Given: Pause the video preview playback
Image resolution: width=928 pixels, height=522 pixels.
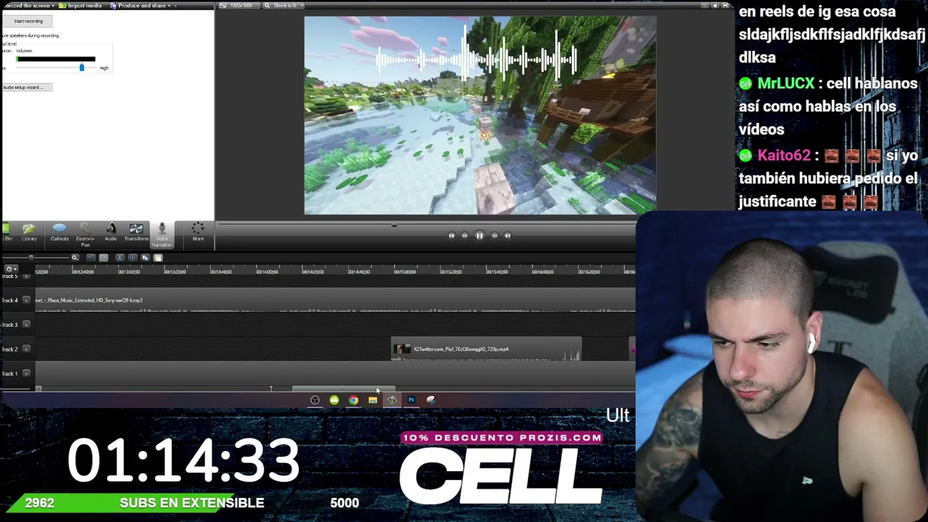Looking at the screenshot, I should [479, 236].
